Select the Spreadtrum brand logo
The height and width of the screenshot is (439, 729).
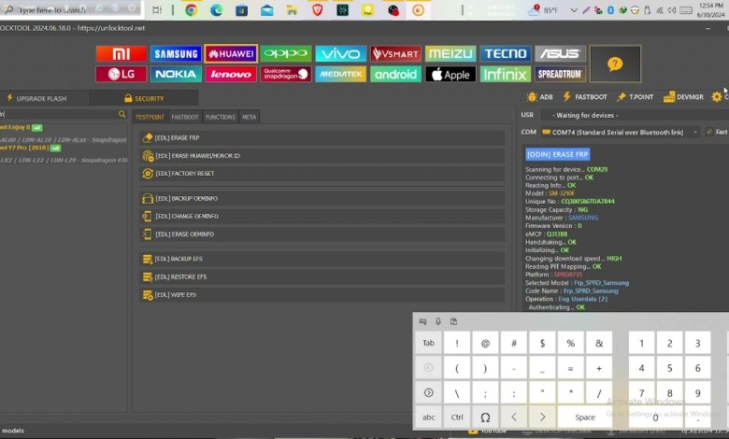pyautogui.click(x=560, y=74)
